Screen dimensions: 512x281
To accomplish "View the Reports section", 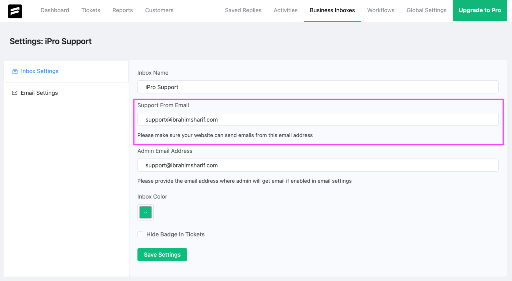I will 122,10.
